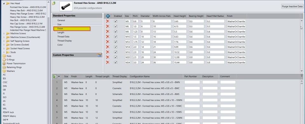Click the Comment field for row 3

228,94
